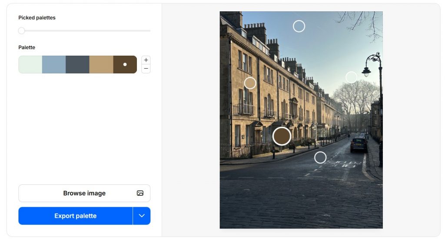Open the Export palette dropdown arrow

(x=142, y=216)
